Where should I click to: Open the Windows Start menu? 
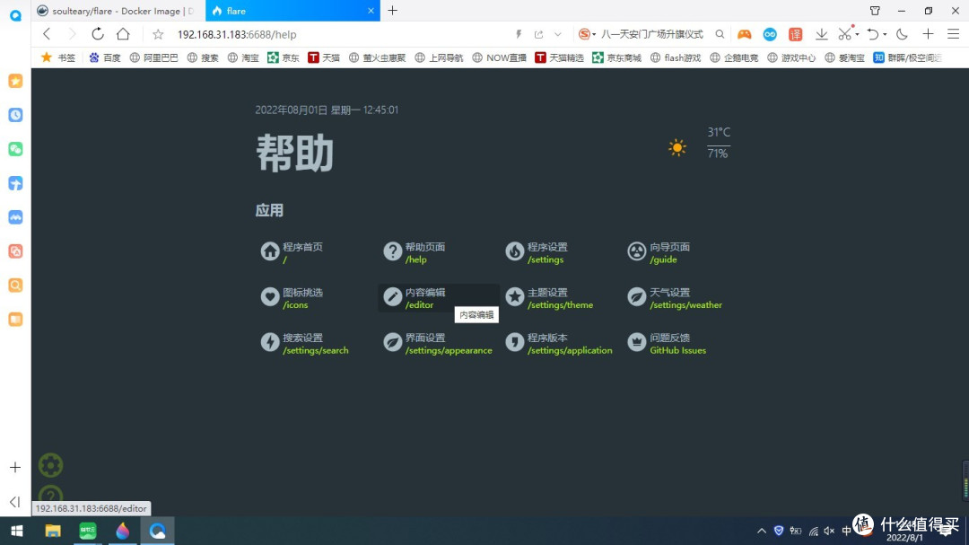pyautogui.click(x=17, y=531)
